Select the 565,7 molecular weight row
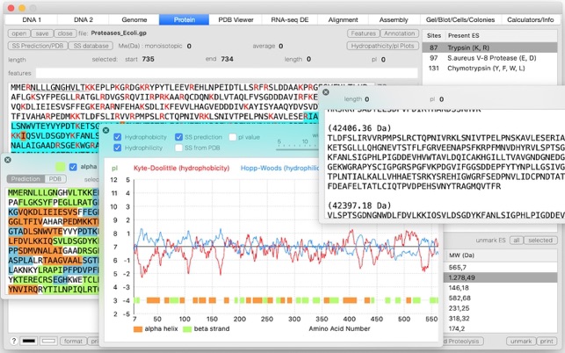 tap(500, 267)
